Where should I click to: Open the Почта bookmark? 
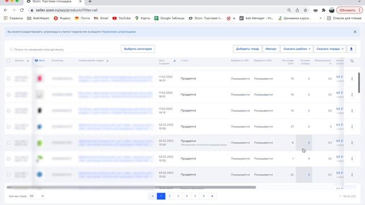(x=82, y=18)
